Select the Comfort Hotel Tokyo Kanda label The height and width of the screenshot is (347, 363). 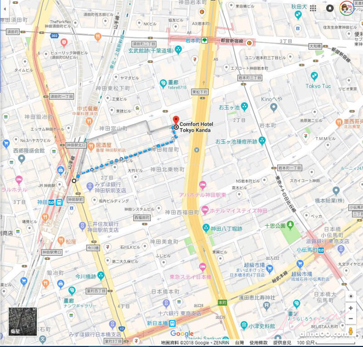[x=196, y=127]
